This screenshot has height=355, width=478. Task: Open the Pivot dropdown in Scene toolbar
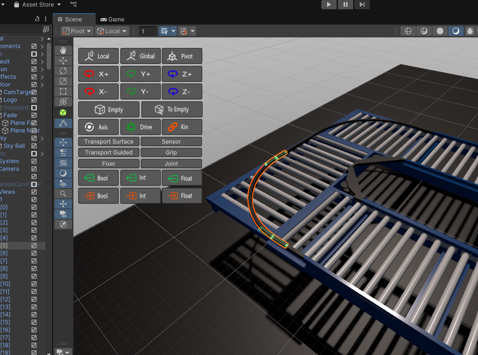[x=77, y=31]
